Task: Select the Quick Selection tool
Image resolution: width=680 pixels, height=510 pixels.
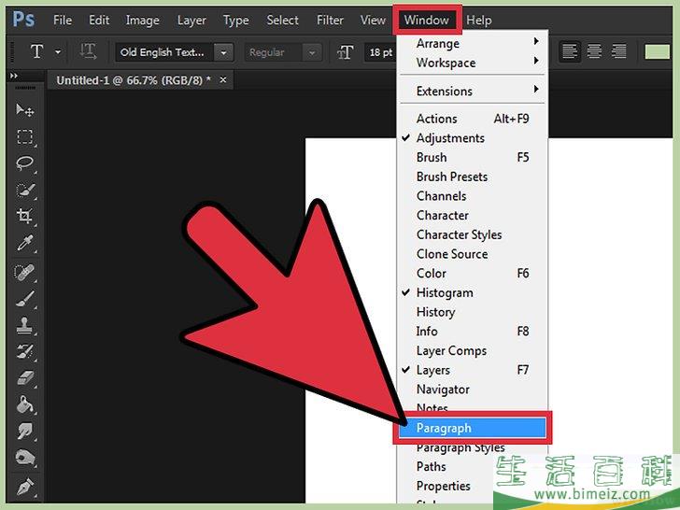Action: pos(24,190)
